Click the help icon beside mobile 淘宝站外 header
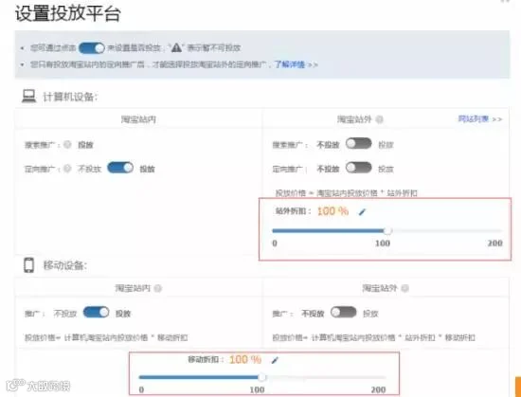 coord(405,288)
